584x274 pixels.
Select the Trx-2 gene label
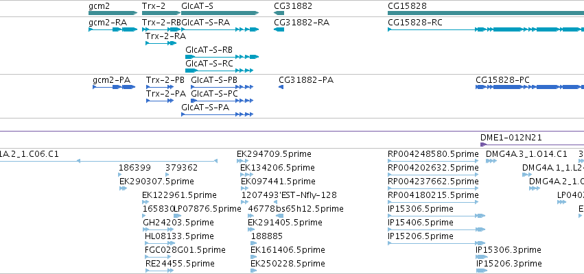pyautogui.click(x=154, y=6)
